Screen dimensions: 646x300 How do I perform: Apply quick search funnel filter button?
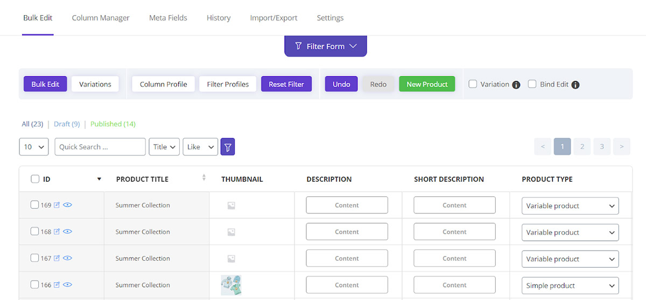coord(228,147)
